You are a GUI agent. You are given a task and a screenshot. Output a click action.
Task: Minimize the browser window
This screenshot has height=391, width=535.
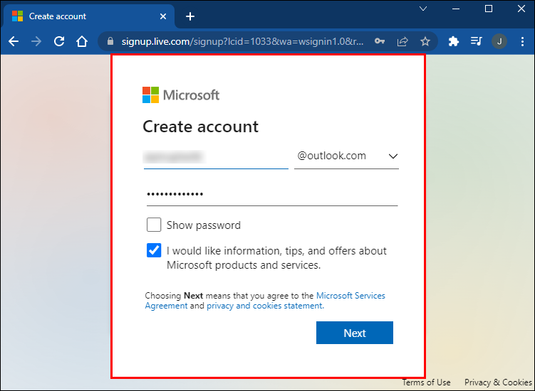[456, 9]
